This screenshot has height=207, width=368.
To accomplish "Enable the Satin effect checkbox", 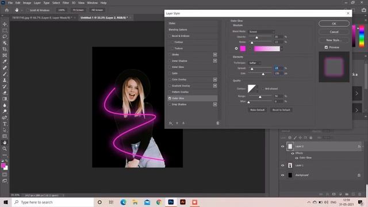I will point(170,73).
